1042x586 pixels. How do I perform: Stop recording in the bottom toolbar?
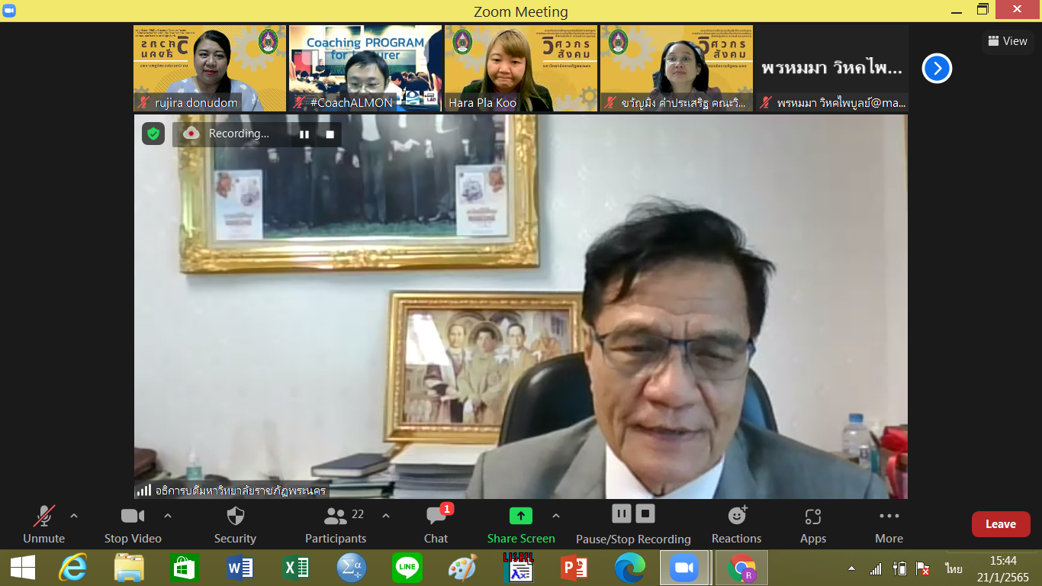646,514
